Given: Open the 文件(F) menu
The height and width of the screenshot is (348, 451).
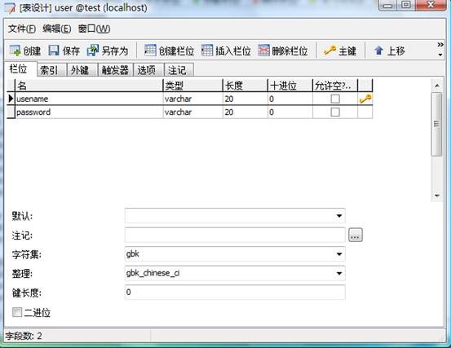Looking at the screenshot, I should (x=22, y=29).
